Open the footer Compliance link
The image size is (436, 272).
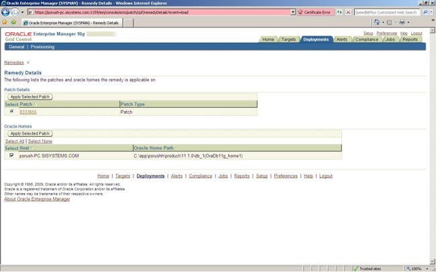pos(201,176)
